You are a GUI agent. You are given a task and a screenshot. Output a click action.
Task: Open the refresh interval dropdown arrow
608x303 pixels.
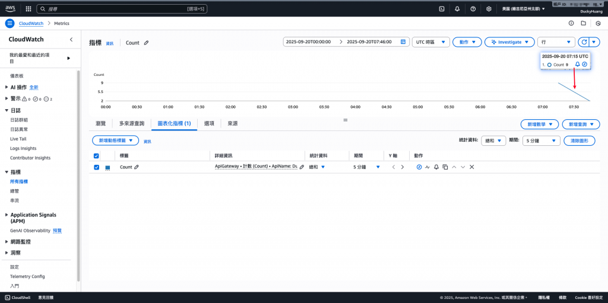pos(594,42)
